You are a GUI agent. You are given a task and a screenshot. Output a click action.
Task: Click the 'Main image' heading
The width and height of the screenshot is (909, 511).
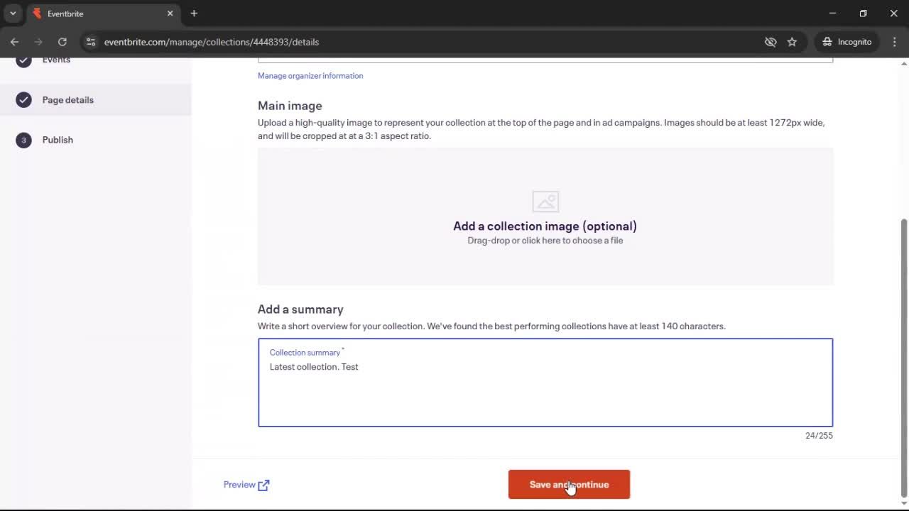coord(290,106)
